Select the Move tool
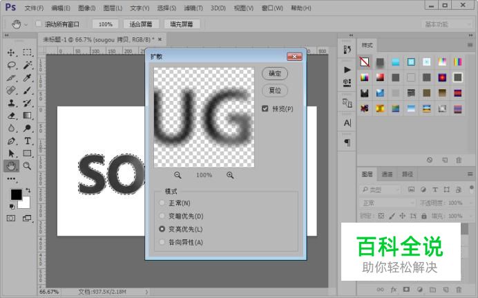478x298 pixels. click(11, 53)
